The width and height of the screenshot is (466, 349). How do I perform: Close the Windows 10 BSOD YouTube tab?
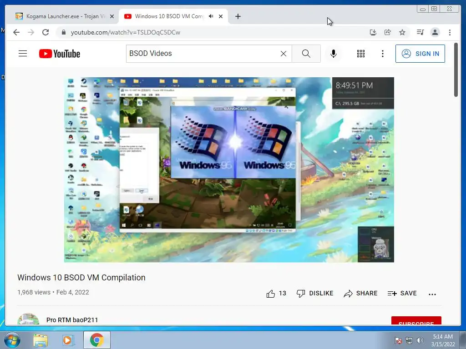click(x=221, y=17)
